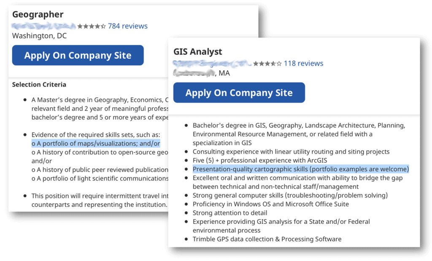Click highlighted Presentation-quality cartographic skills line
This screenshot has height=261, width=432.
[x=300, y=169]
